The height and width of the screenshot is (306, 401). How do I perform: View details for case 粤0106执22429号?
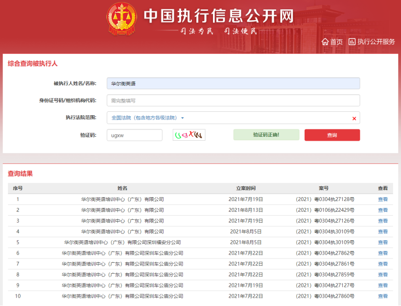383,210
